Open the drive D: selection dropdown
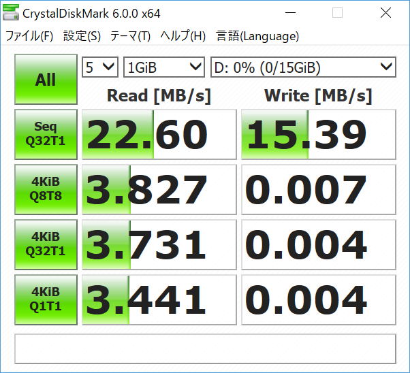Image resolution: width=410 pixels, height=373 pixels. click(x=303, y=67)
